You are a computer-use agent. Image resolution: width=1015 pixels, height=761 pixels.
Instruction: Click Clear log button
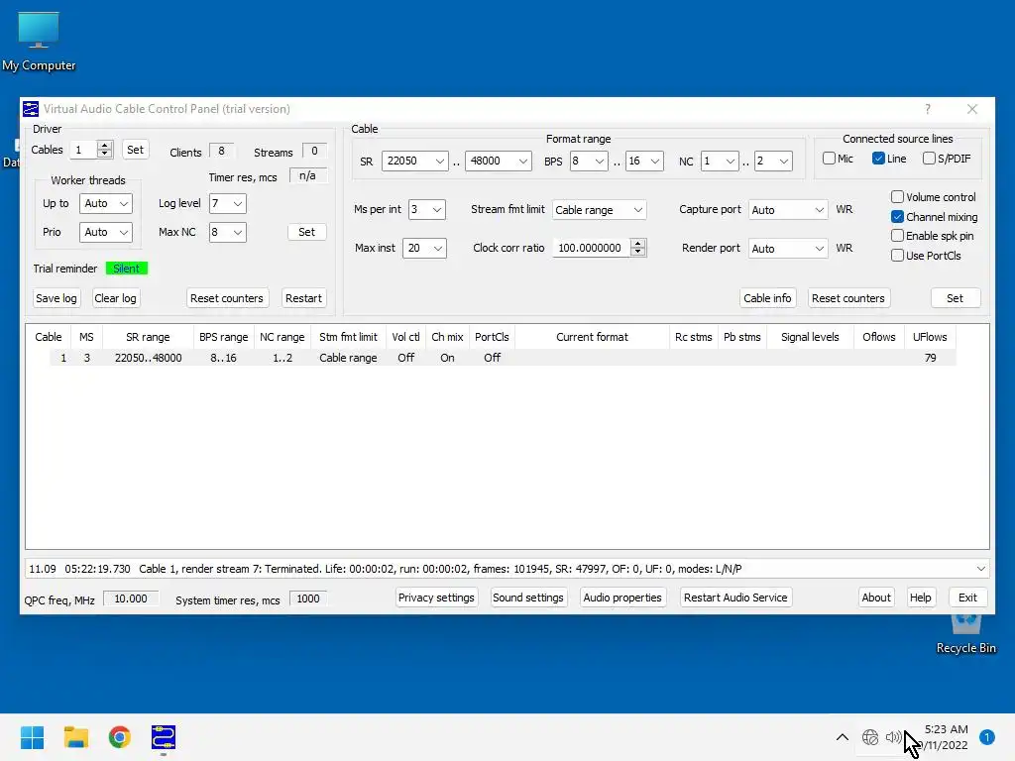pos(115,298)
